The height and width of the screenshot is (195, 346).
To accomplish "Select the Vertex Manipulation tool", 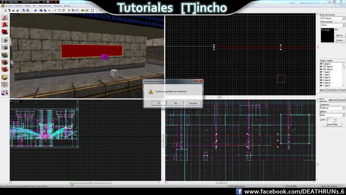I will pyautogui.click(x=5, y=85).
